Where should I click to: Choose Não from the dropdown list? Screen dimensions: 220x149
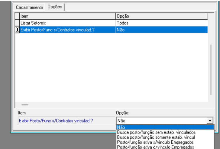(x=165, y=127)
